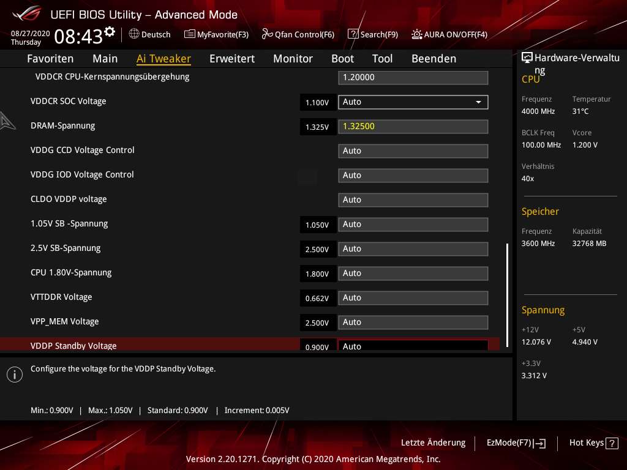This screenshot has width=627, height=470.
Task: Click the VDDCR SOC Voltage label
Action: coord(69,101)
